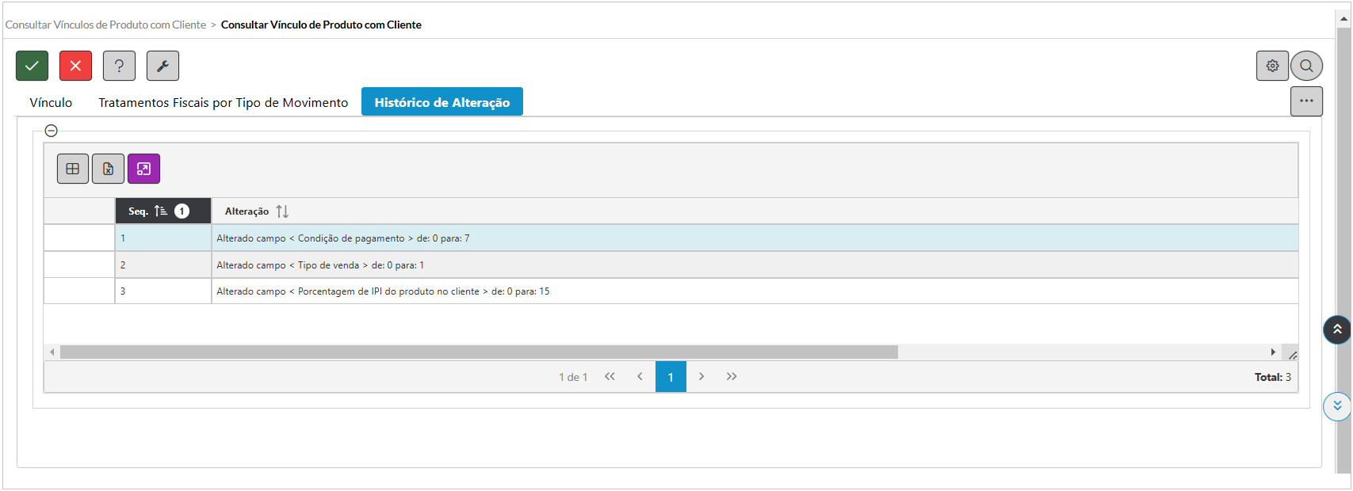Click the green confirm checkmark button
1353x491 pixels.
[x=32, y=66]
